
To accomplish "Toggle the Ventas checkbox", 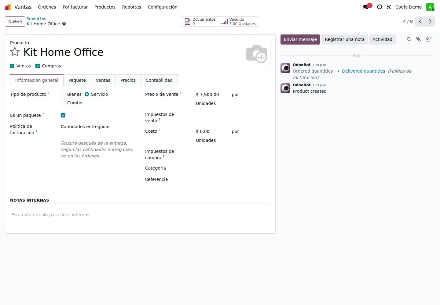I will point(12,66).
